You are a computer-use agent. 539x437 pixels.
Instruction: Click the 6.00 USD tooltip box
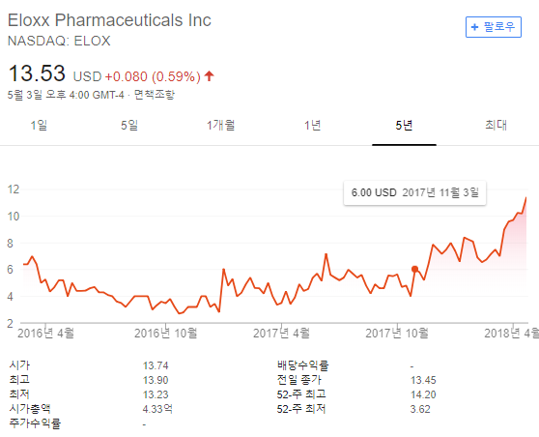(x=415, y=192)
